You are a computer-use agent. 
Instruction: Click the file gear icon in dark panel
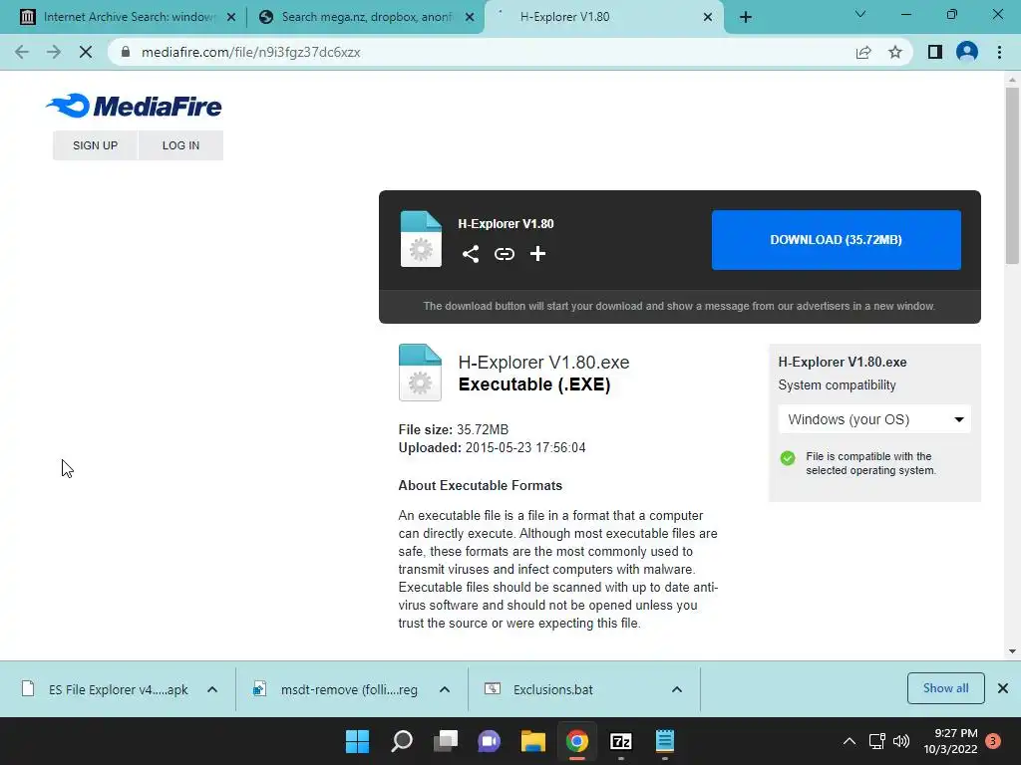tap(421, 239)
